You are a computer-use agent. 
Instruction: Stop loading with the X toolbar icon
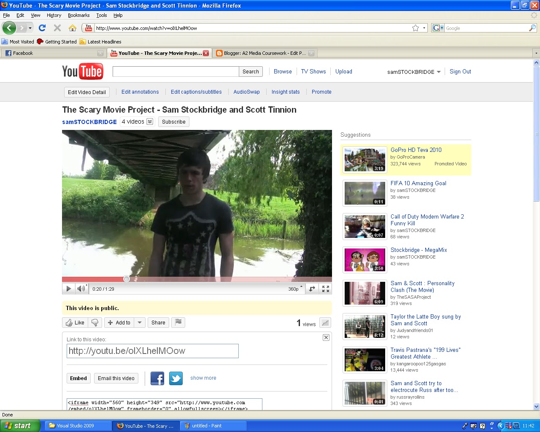[x=57, y=28]
